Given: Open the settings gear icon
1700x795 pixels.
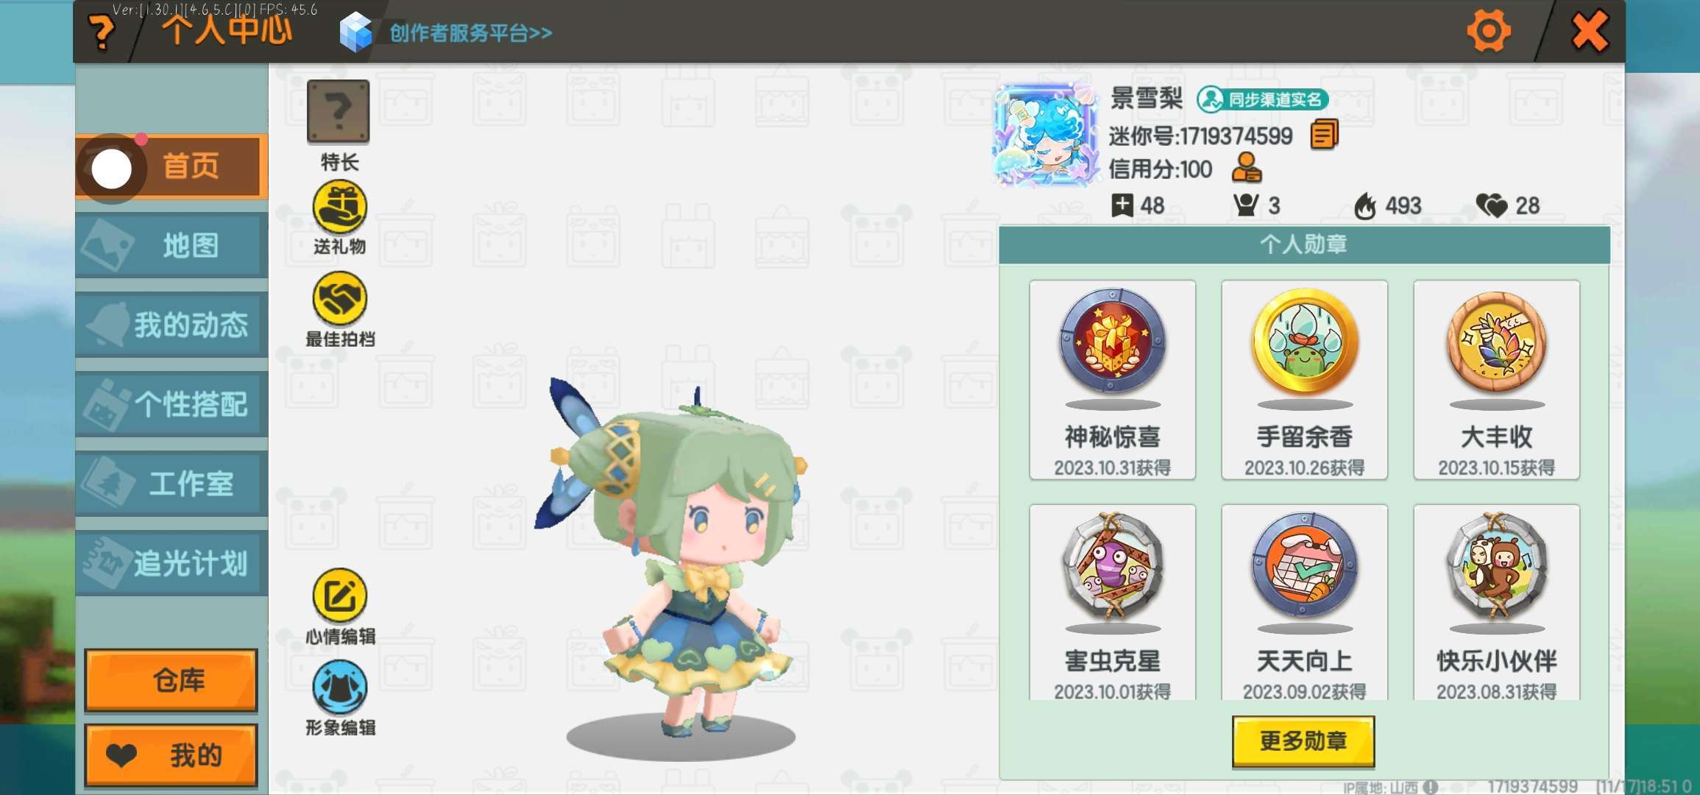Looking at the screenshot, I should (1488, 32).
